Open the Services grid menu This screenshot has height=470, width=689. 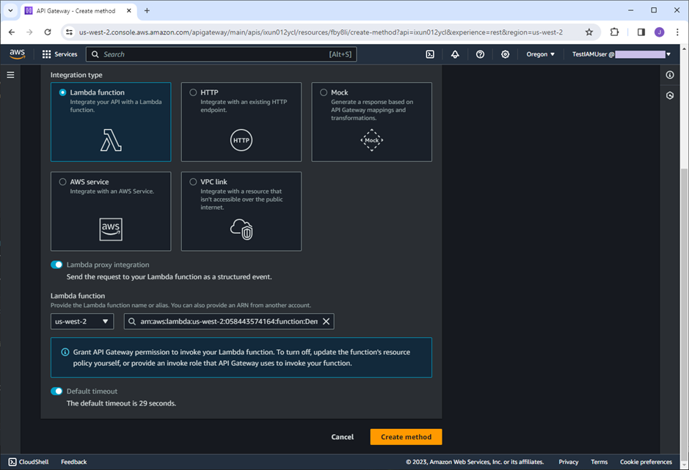coord(59,54)
